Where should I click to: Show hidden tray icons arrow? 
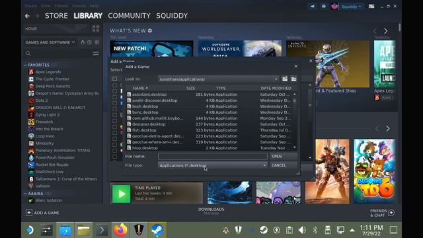tap(352, 230)
